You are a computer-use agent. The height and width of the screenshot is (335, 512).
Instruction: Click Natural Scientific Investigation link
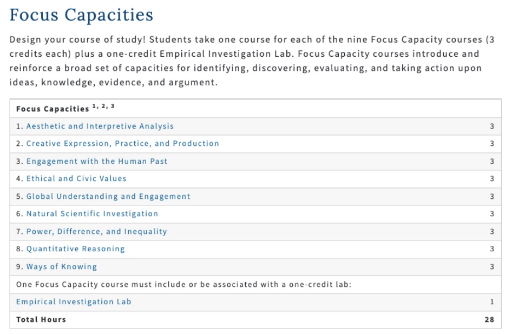(x=92, y=214)
